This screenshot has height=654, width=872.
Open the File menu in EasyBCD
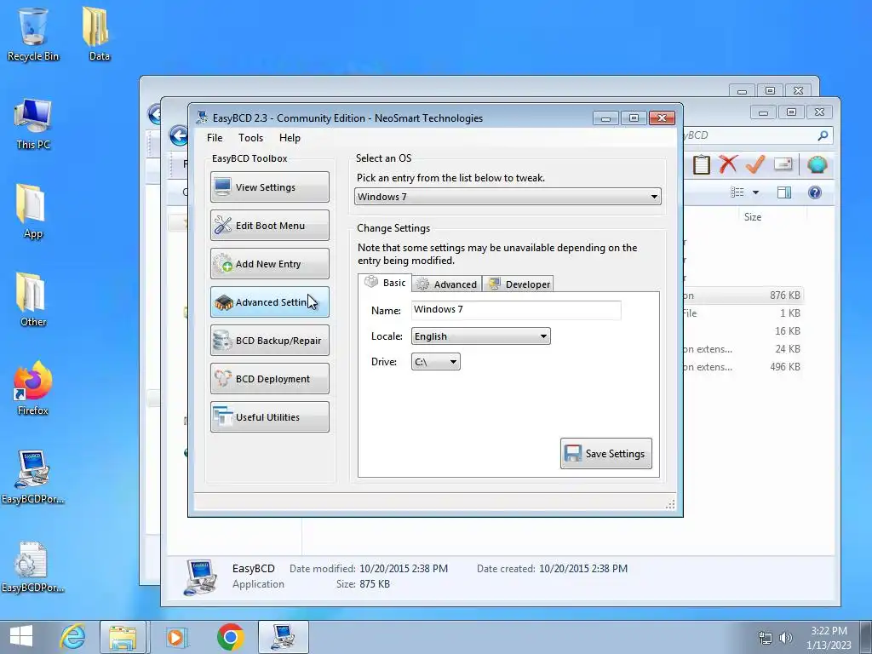[215, 137]
